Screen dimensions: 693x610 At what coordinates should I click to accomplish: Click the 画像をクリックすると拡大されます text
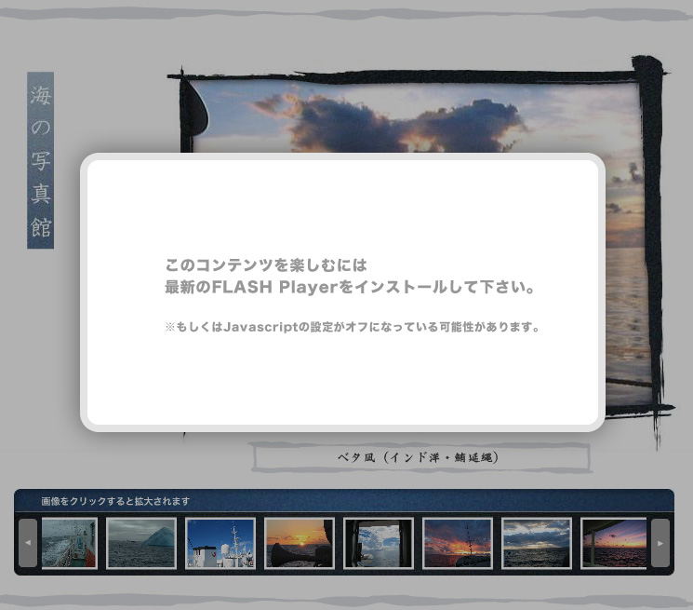(115, 501)
